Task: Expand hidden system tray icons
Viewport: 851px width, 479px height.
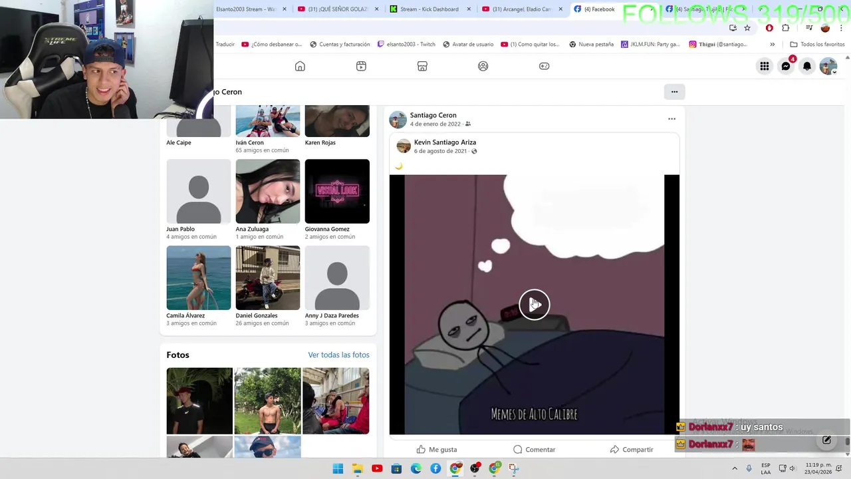Action: point(735,468)
